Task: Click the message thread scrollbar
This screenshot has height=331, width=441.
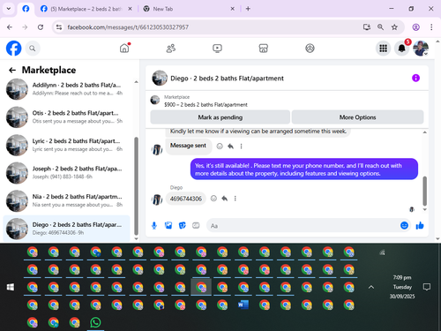Action: click(425, 191)
